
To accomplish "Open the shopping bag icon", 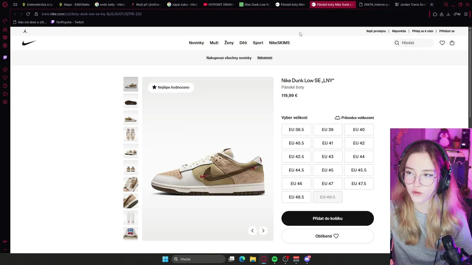I will click(452, 43).
